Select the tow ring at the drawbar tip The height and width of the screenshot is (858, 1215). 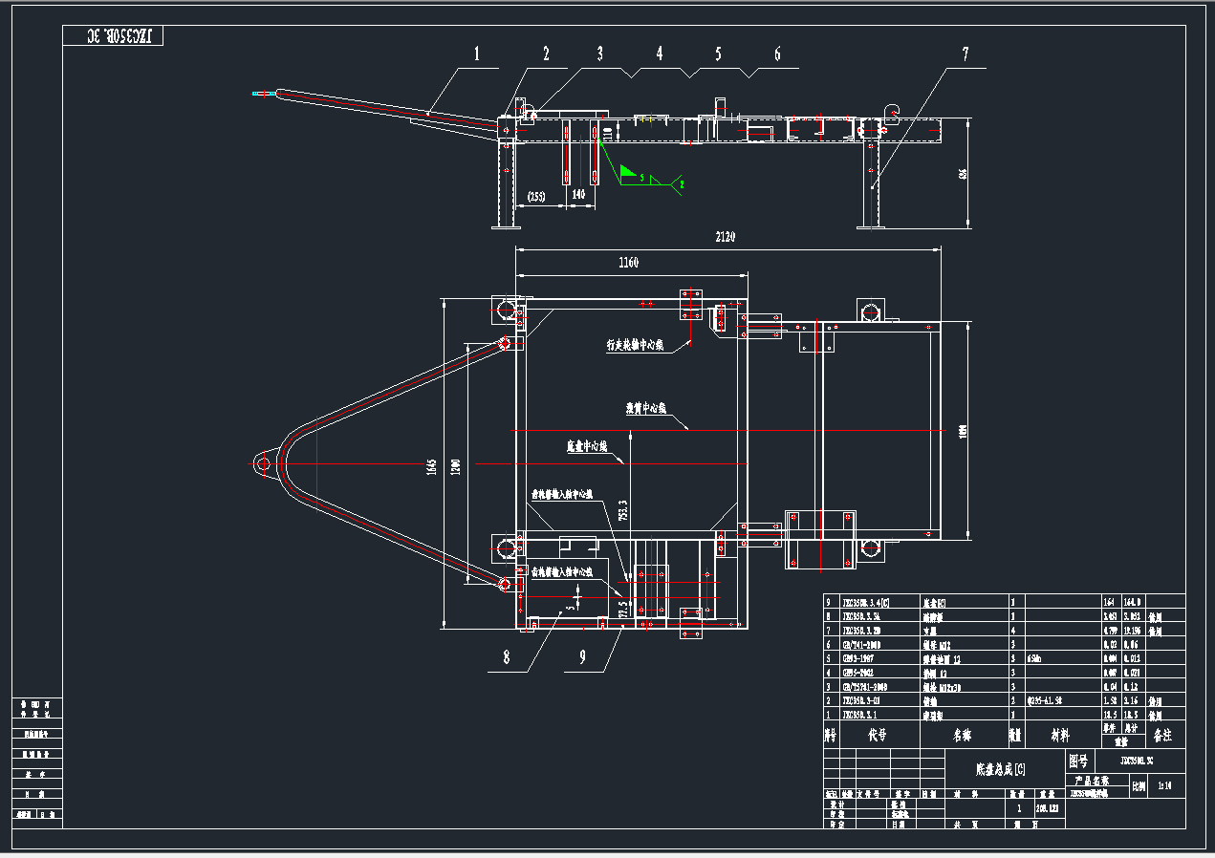click(x=266, y=463)
